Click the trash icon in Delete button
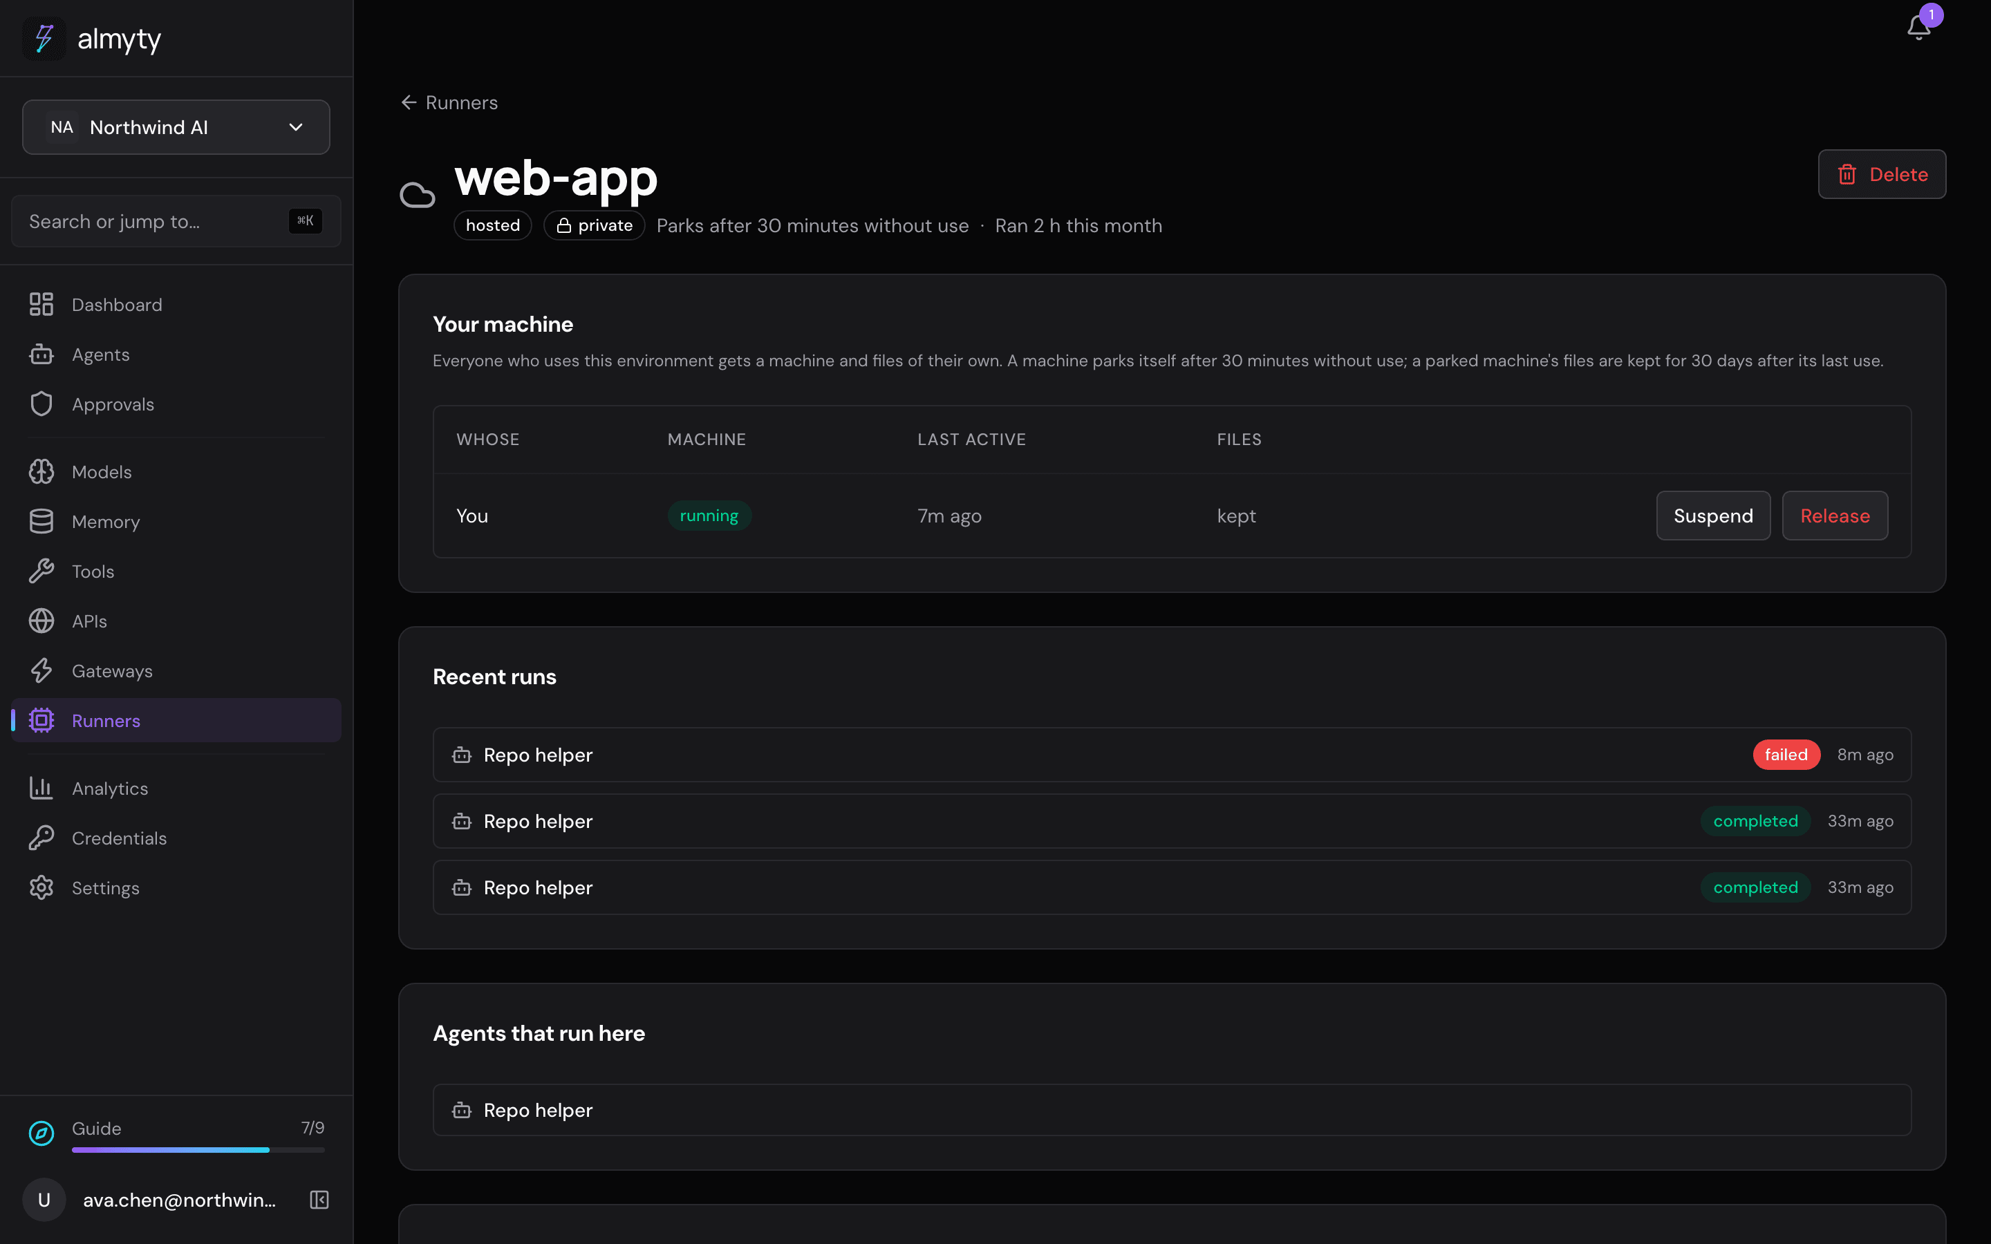The height and width of the screenshot is (1244, 1991). pyautogui.click(x=1847, y=174)
